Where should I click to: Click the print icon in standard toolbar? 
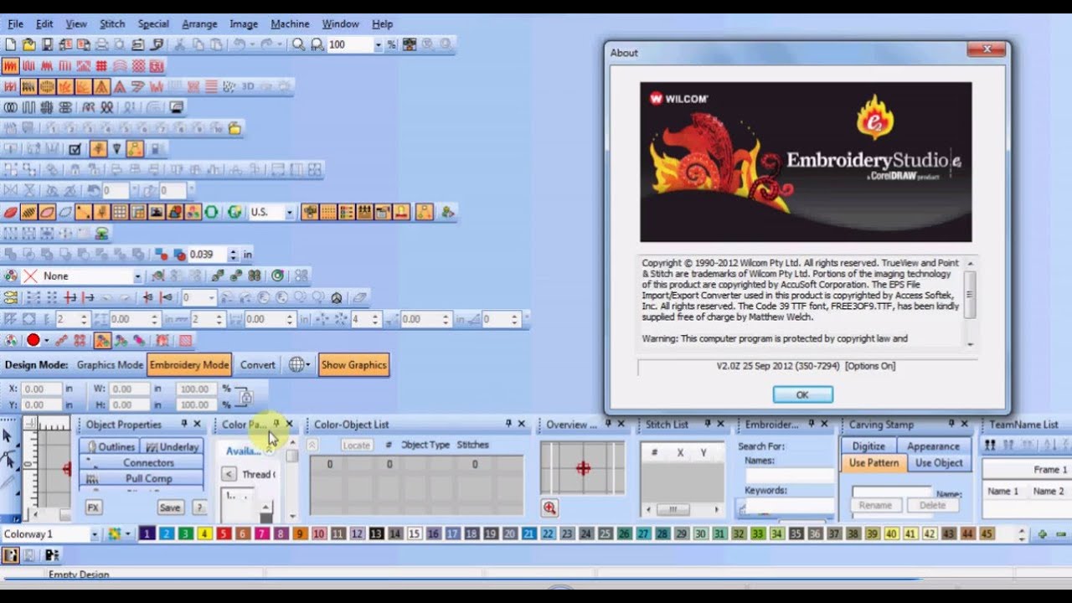coord(101,44)
